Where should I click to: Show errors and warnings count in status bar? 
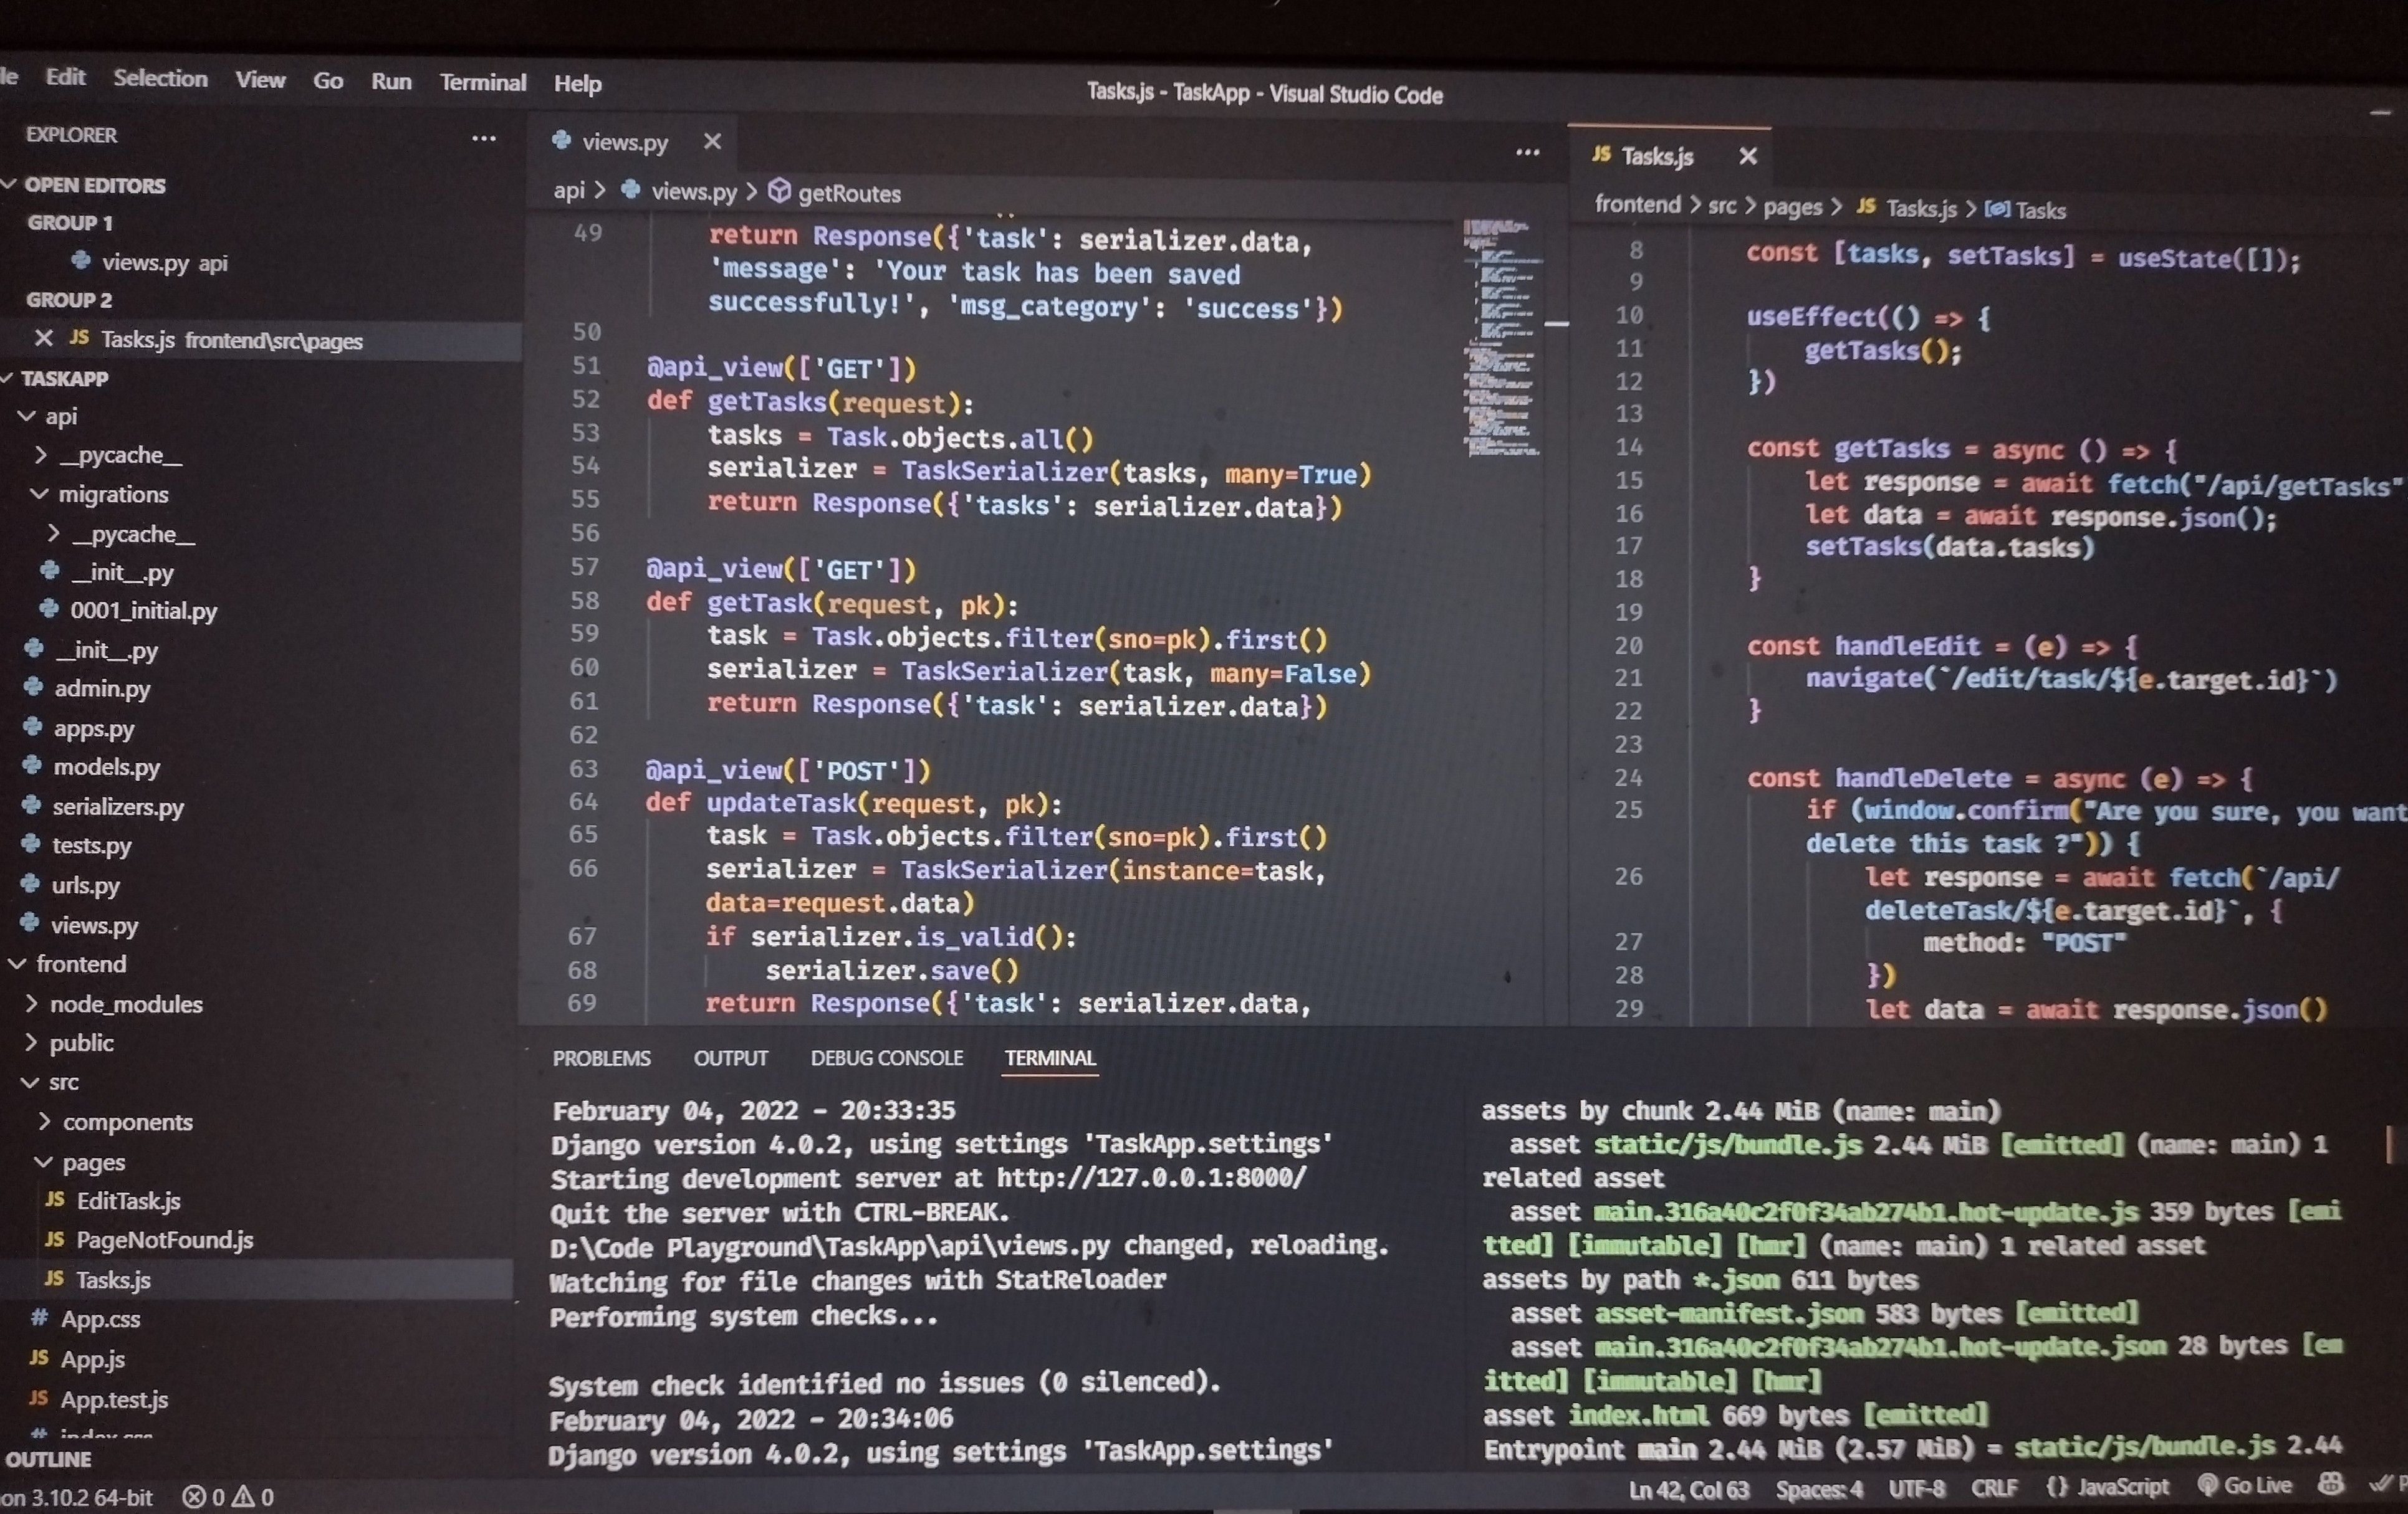228,1496
